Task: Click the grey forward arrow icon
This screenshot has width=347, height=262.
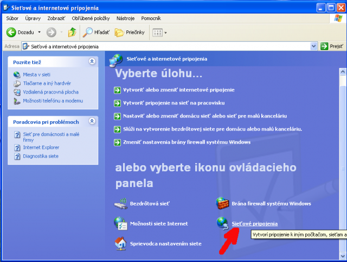Action: (51, 33)
